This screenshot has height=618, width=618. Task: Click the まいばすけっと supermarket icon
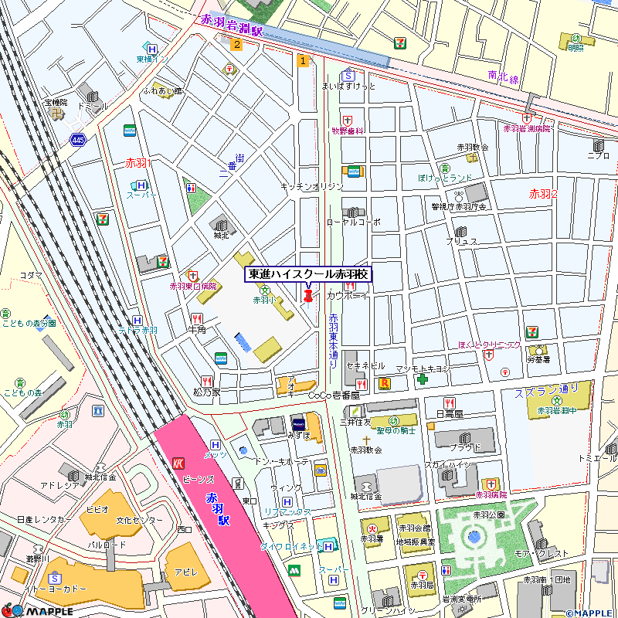348,75
